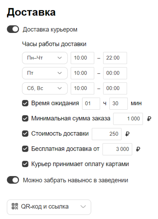Image resolution: width=158 pixels, height=219 pixels.
Task: Open the Пт day dropdown
Action: (45, 73)
